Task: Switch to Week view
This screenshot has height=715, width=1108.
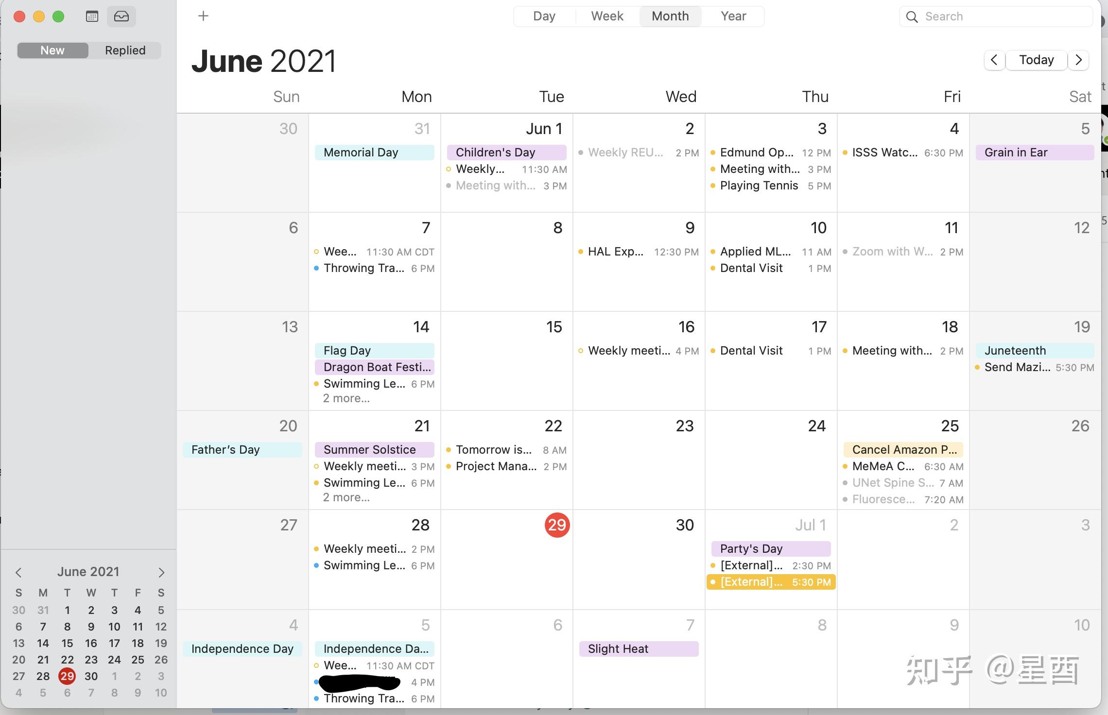Action: 606,16
